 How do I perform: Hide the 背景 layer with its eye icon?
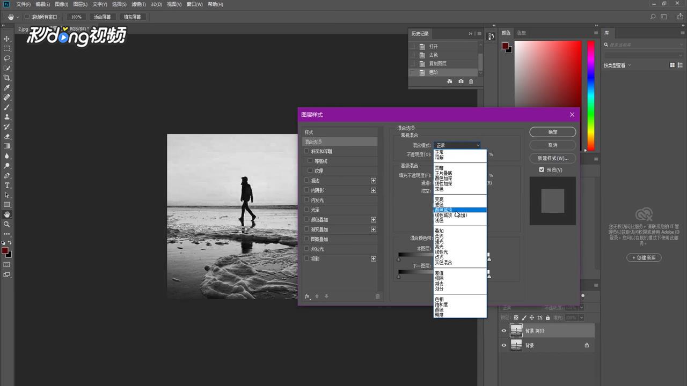click(503, 345)
